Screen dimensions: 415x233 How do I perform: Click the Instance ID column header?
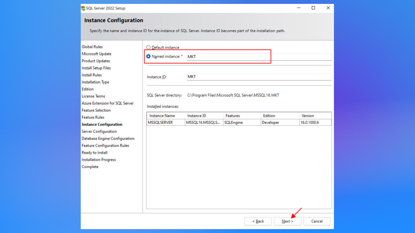pos(204,116)
